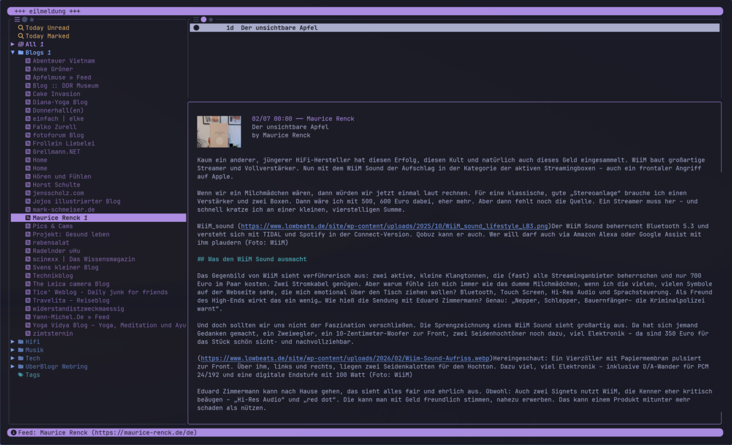Viewport: 732px width, 445px height.
Task: Click the newspaper icon beside All
Action: tap(21, 45)
